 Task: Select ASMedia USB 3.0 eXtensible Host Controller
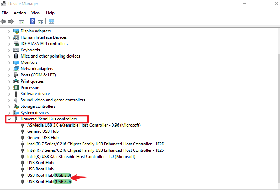tap(84, 125)
